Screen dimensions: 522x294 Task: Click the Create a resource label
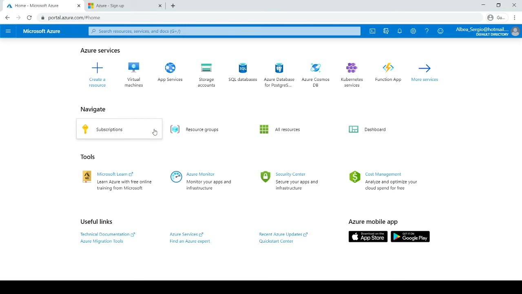pos(97,82)
